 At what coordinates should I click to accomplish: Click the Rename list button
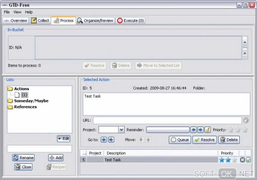pos(23,158)
